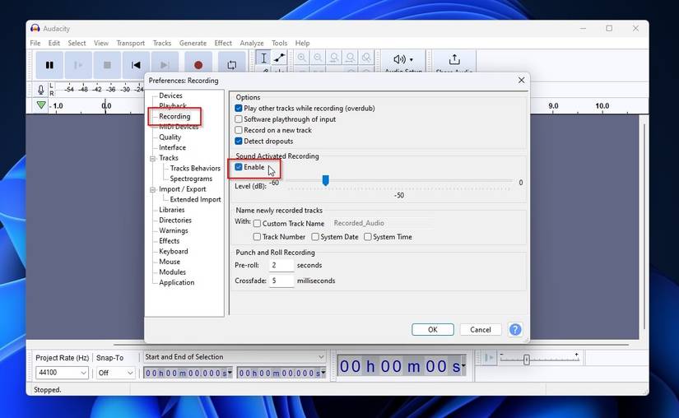The height and width of the screenshot is (418, 679).
Task: Toggle Sound Activated Recording Enable checkbox
Action: point(238,167)
